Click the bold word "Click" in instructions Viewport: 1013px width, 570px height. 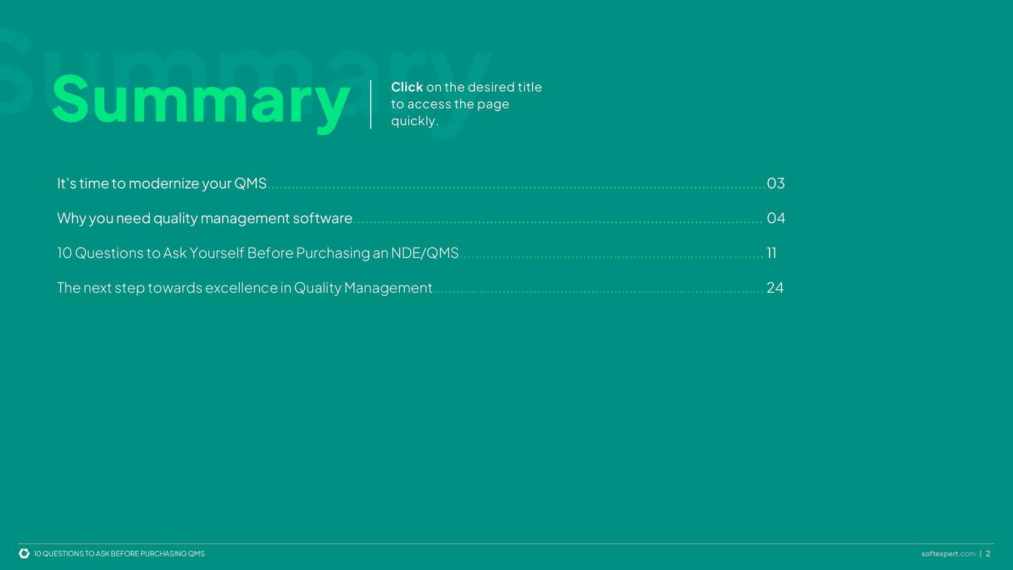coord(407,87)
